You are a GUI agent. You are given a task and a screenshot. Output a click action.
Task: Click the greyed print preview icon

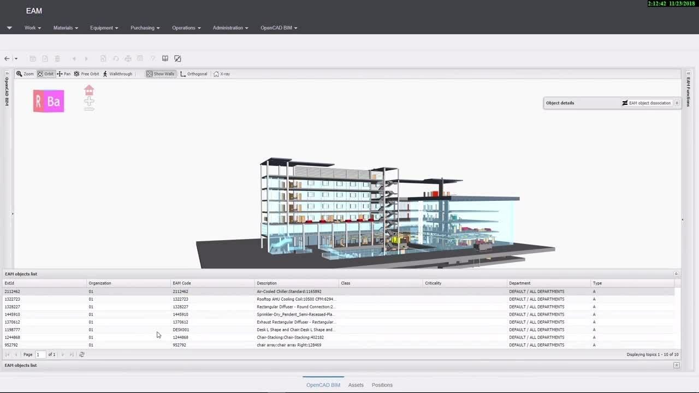(140, 58)
